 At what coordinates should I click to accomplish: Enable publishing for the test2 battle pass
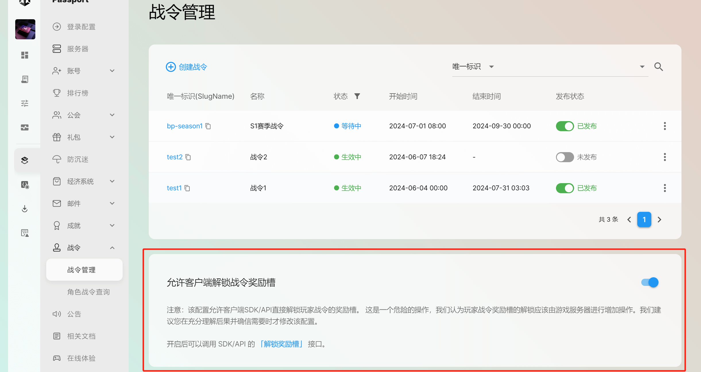pos(565,157)
